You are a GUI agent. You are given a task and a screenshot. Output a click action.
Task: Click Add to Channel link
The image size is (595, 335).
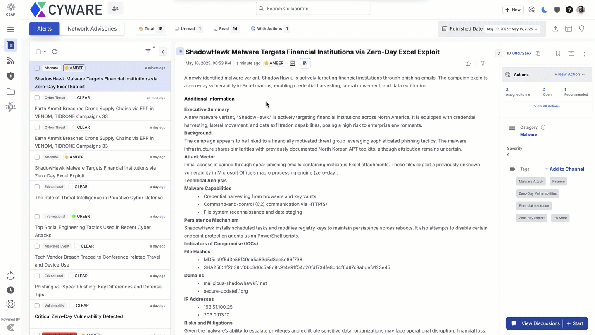click(564, 169)
